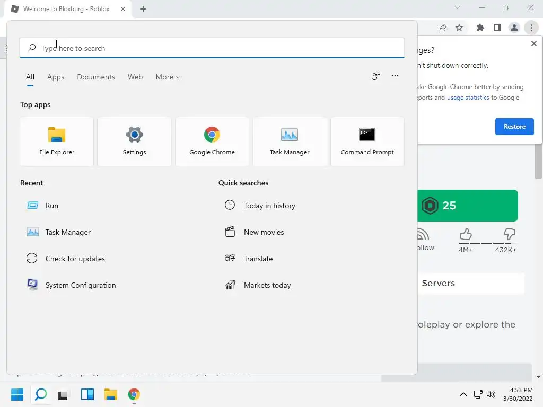Viewport: 543px width, 407px height.
Task: Open Chrome tab search chevron
Action: pyautogui.click(x=458, y=7)
